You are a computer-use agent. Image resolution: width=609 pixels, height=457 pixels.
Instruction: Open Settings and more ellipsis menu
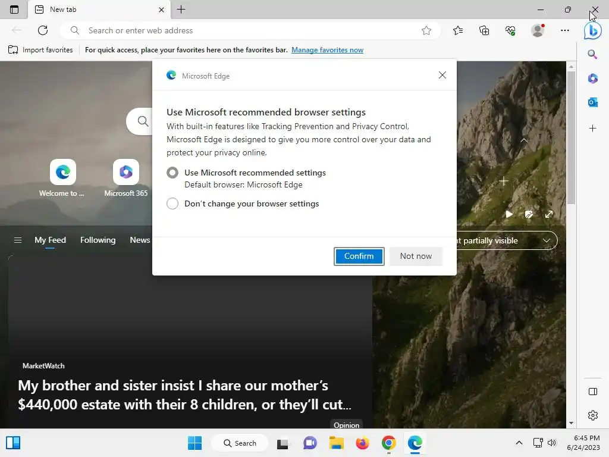click(x=565, y=30)
